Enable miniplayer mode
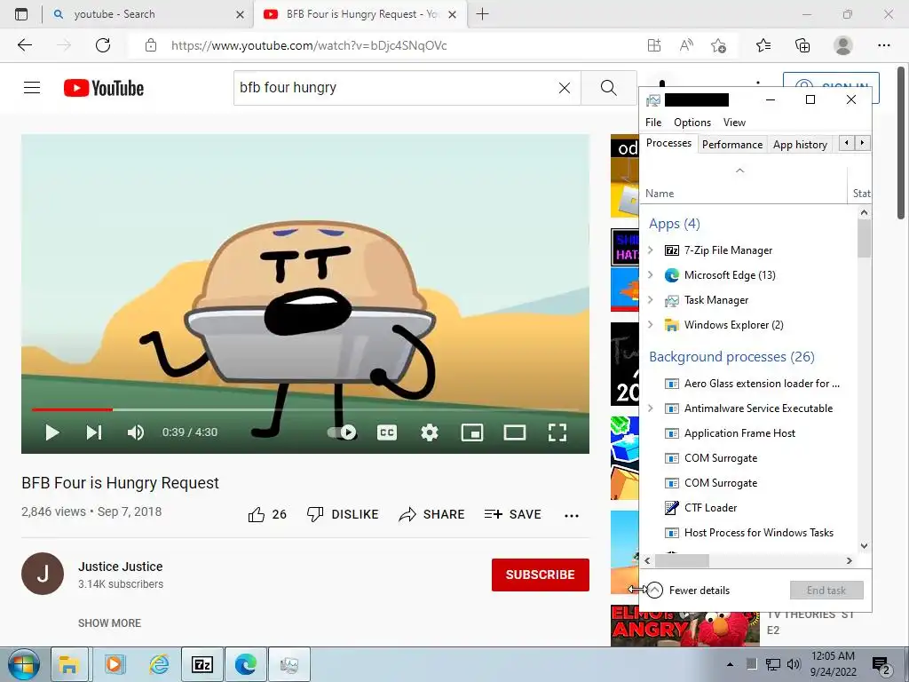Screen dimensions: 909x682 (472, 432)
